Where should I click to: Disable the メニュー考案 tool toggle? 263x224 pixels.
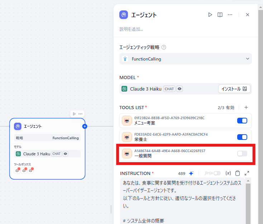tap(242, 121)
